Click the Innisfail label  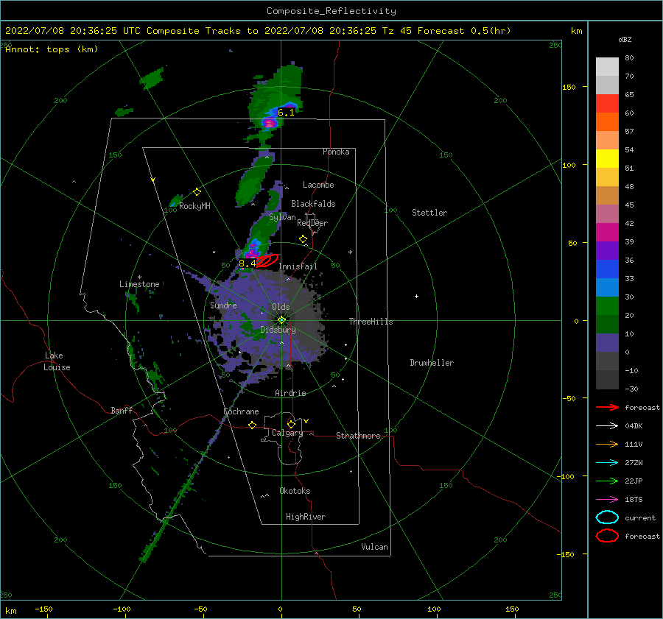pos(298,266)
